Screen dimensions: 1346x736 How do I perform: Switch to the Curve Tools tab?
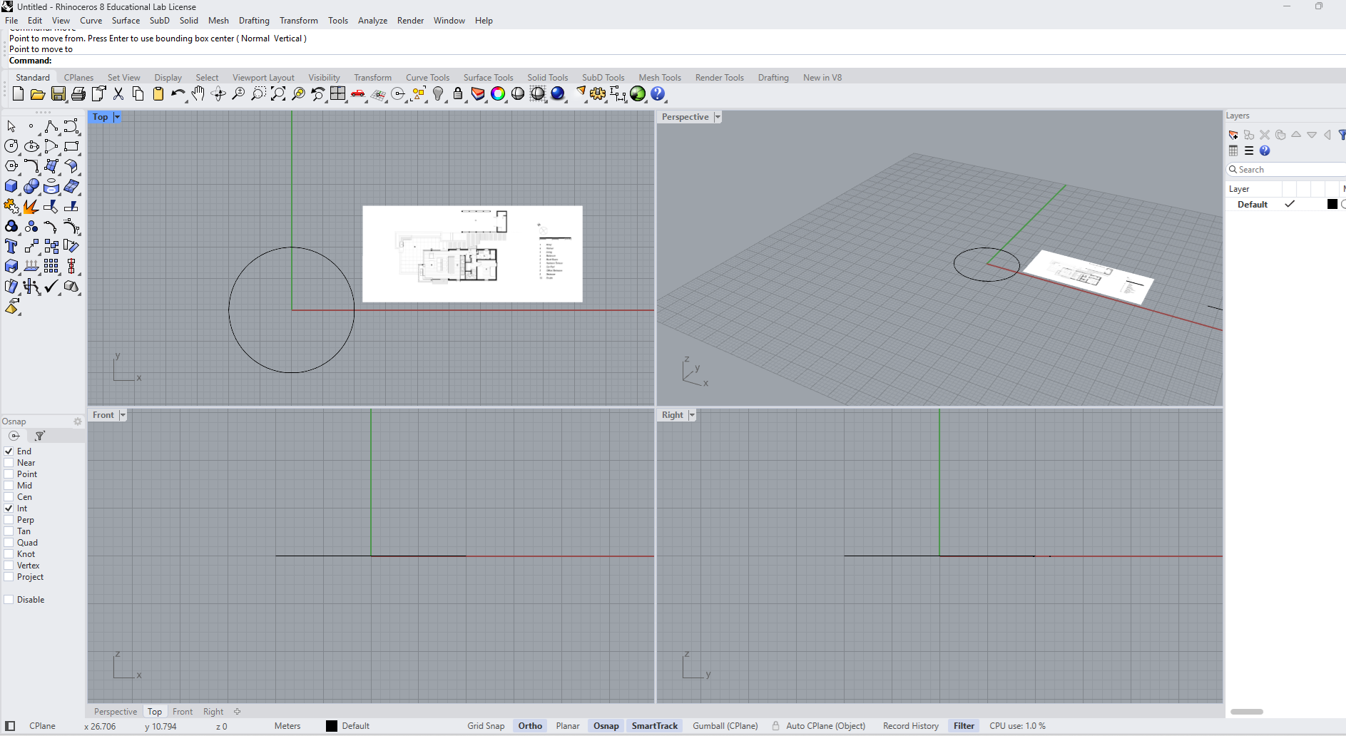[x=427, y=77]
